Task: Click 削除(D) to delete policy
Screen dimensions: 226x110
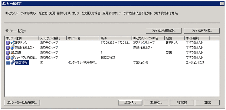Action: tap(182, 102)
